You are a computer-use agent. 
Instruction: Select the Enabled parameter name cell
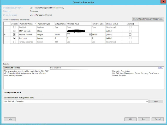tap(28, 27)
